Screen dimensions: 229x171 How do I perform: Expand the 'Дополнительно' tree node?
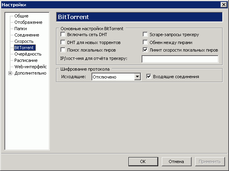(x=10, y=73)
